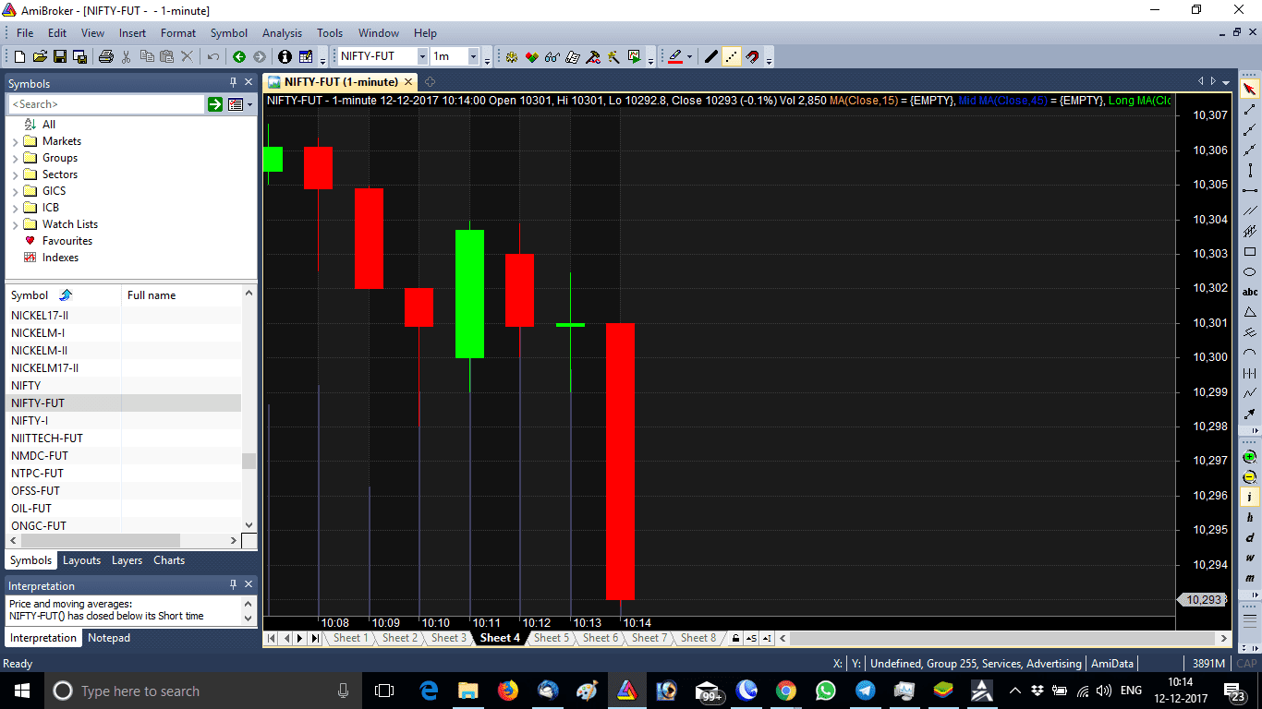The image size is (1262, 709).
Task: Select the arc drawing tool
Action: (1250, 354)
